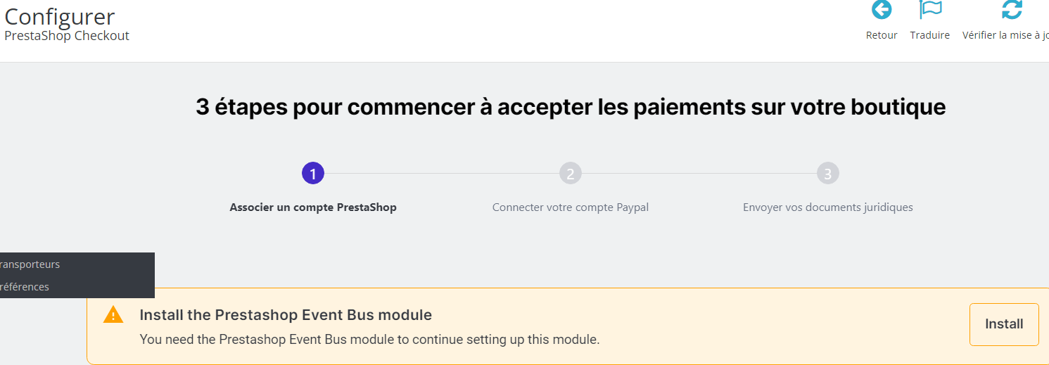Click the Traduire flag icon

click(931, 10)
